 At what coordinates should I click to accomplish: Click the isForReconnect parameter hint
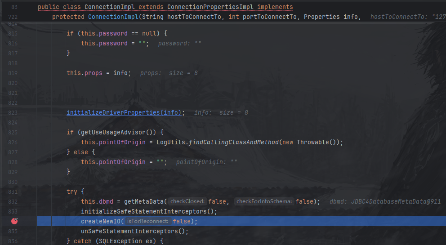click(x=147, y=221)
